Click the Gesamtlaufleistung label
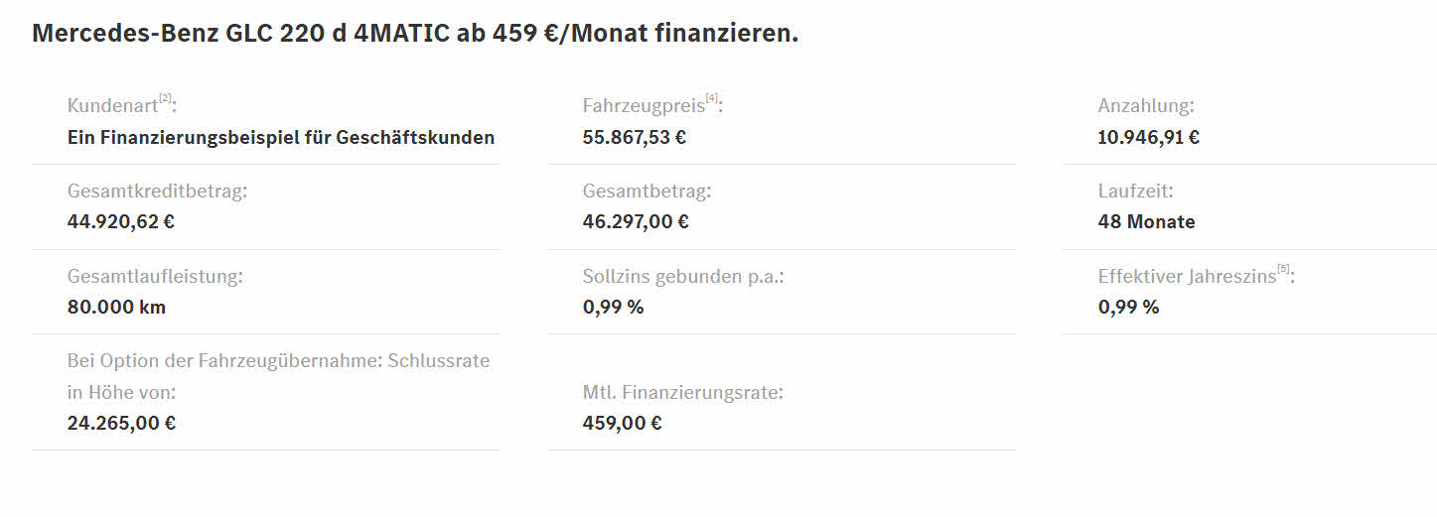Screen dimensions: 1437x517 pyautogui.click(x=155, y=276)
